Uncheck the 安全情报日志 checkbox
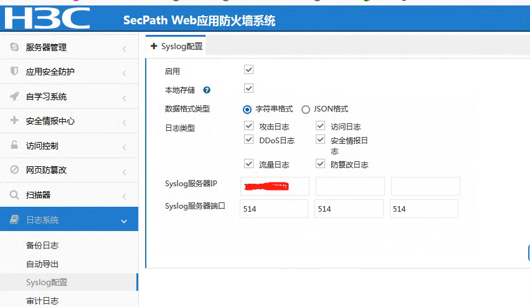The height and width of the screenshot is (307, 530). click(321, 139)
